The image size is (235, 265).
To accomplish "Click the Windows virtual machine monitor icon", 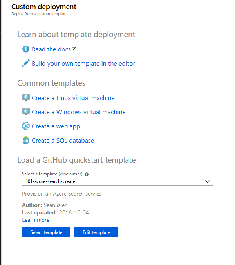I will [x=26, y=112].
